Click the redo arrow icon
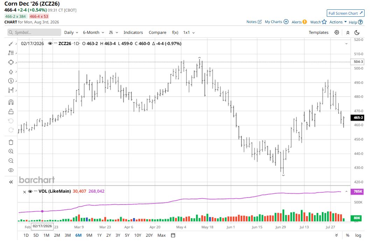374x251 pixels. 11,130
